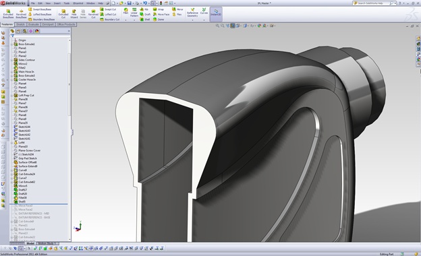Open the DisplayManager tab in panel

pyautogui.click(x=37, y=31)
